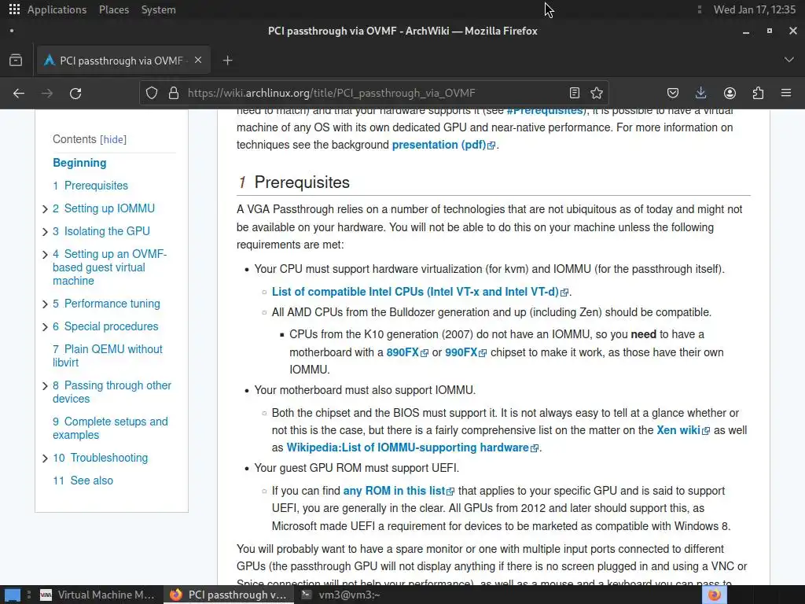Open the tracking protection shield icon

[x=152, y=93]
